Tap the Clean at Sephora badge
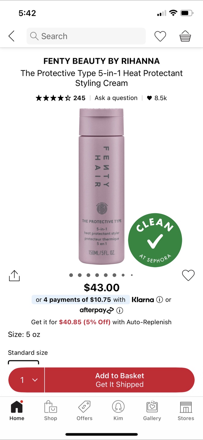Screen dimensions: 203x440 pyautogui.click(x=155, y=240)
